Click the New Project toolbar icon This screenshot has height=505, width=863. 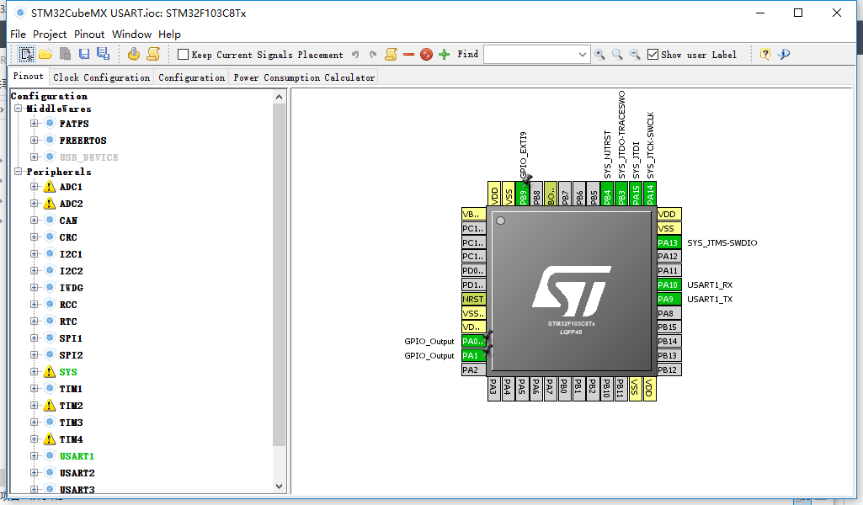tap(27, 54)
